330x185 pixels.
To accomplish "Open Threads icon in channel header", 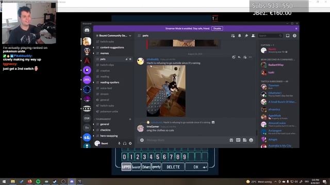I will 233,35.
